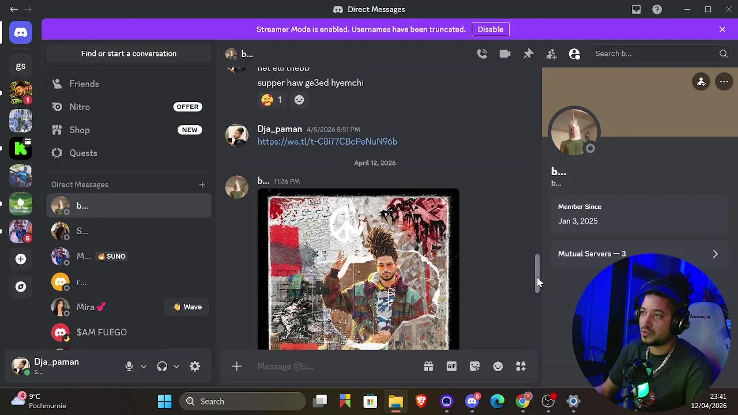
Task: Open the Windows Start menu
Action: point(165,401)
